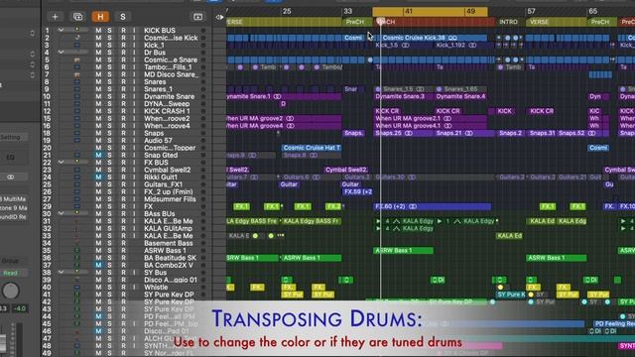Select the Audio 57 track name
The width and height of the screenshot is (635, 357).
tap(158, 141)
